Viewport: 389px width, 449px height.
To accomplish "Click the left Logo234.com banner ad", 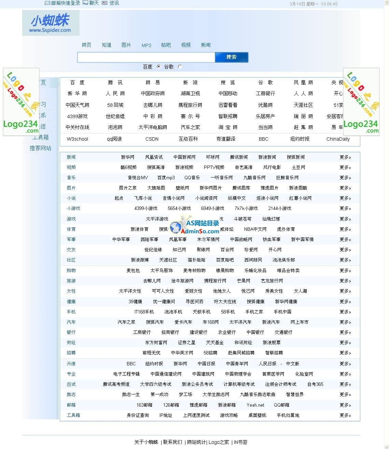I will (21, 102).
